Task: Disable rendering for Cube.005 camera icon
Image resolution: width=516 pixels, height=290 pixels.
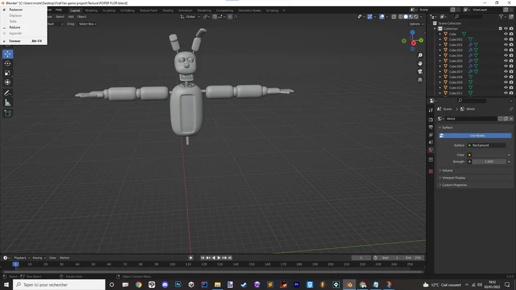Action: pyautogui.click(x=511, y=61)
